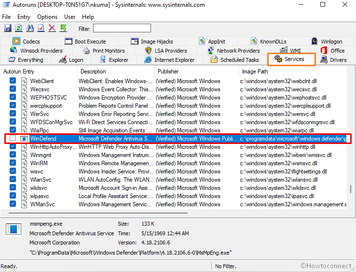The height and width of the screenshot is (272, 356).
Task: Click the file icon beside Wecsvc
Action: [x=24, y=89]
